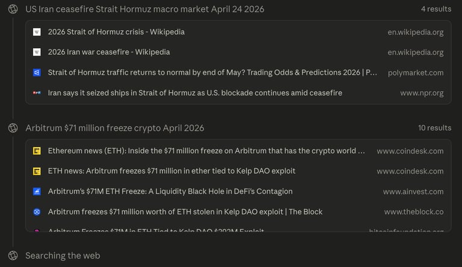The width and height of the screenshot is (462, 267).
Task: Click the AInvest favicon beside Liquidity Black Hole
Action: pyautogui.click(x=37, y=192)
